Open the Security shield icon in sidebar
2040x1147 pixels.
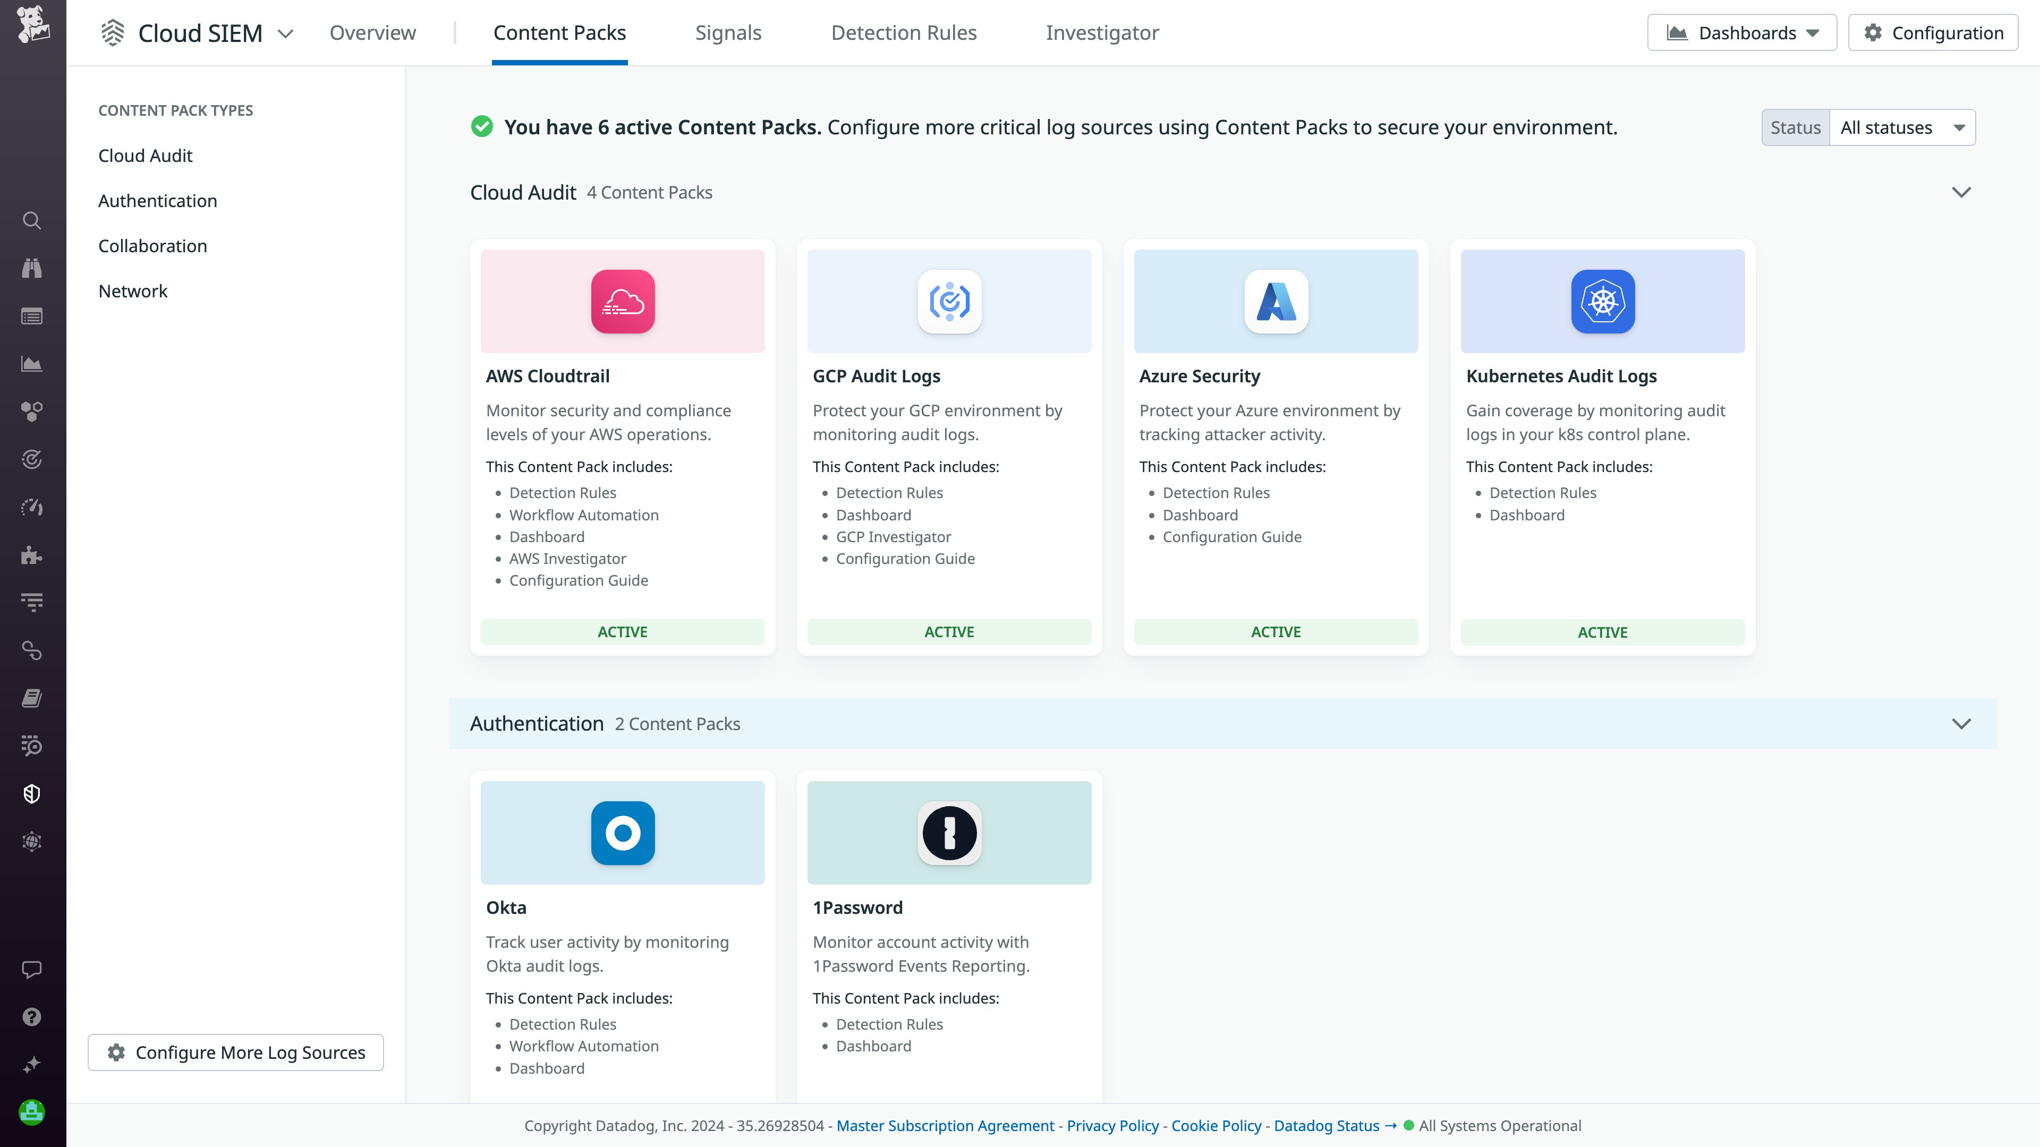(32, 794)
